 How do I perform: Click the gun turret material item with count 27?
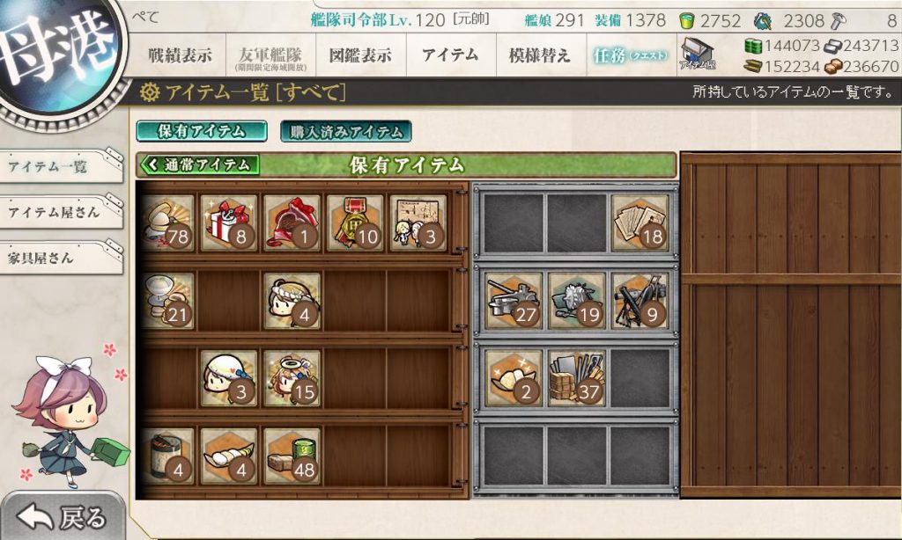[x=514, y=301]
